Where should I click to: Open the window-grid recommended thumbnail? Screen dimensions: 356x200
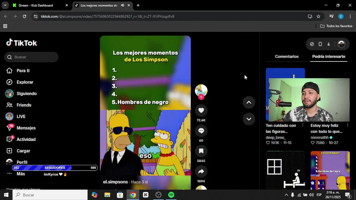(x=285, y=170)
